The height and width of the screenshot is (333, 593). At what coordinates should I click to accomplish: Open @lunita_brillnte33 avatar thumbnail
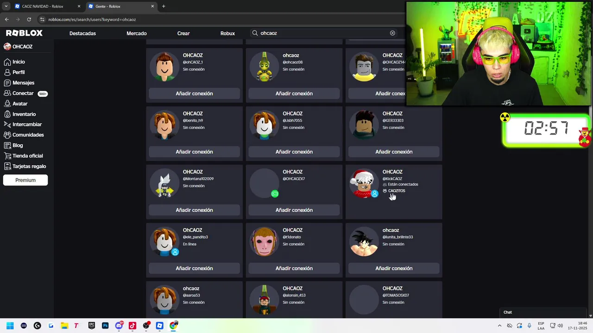(x=364, y=241)
